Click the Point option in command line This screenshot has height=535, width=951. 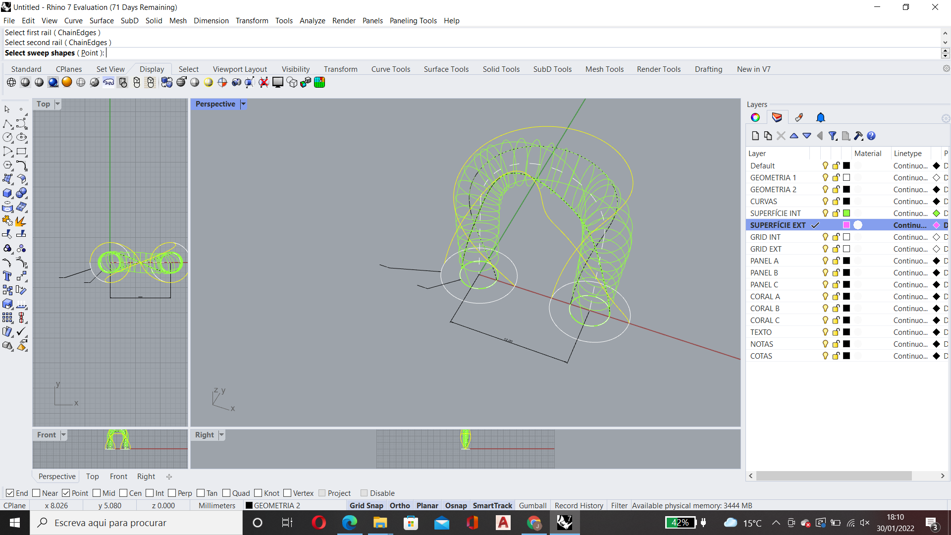[90, 53]
